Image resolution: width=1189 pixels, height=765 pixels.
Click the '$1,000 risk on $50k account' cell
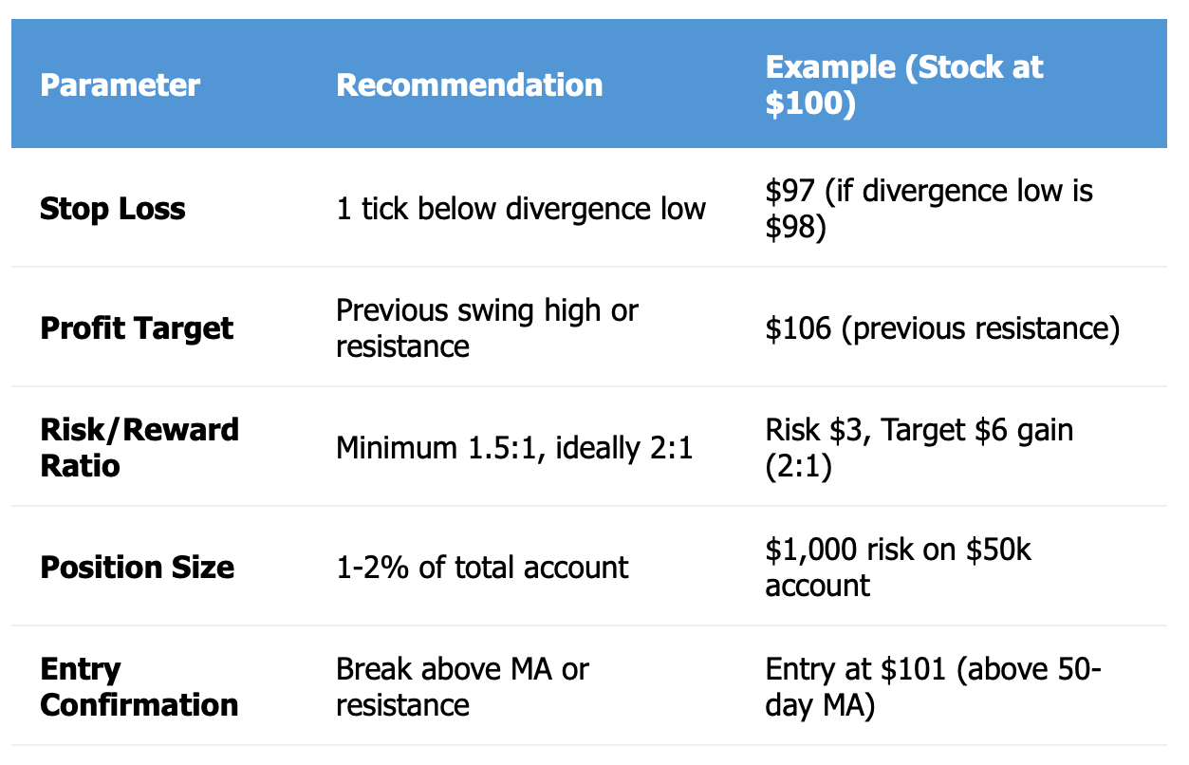tap(899, 568)
